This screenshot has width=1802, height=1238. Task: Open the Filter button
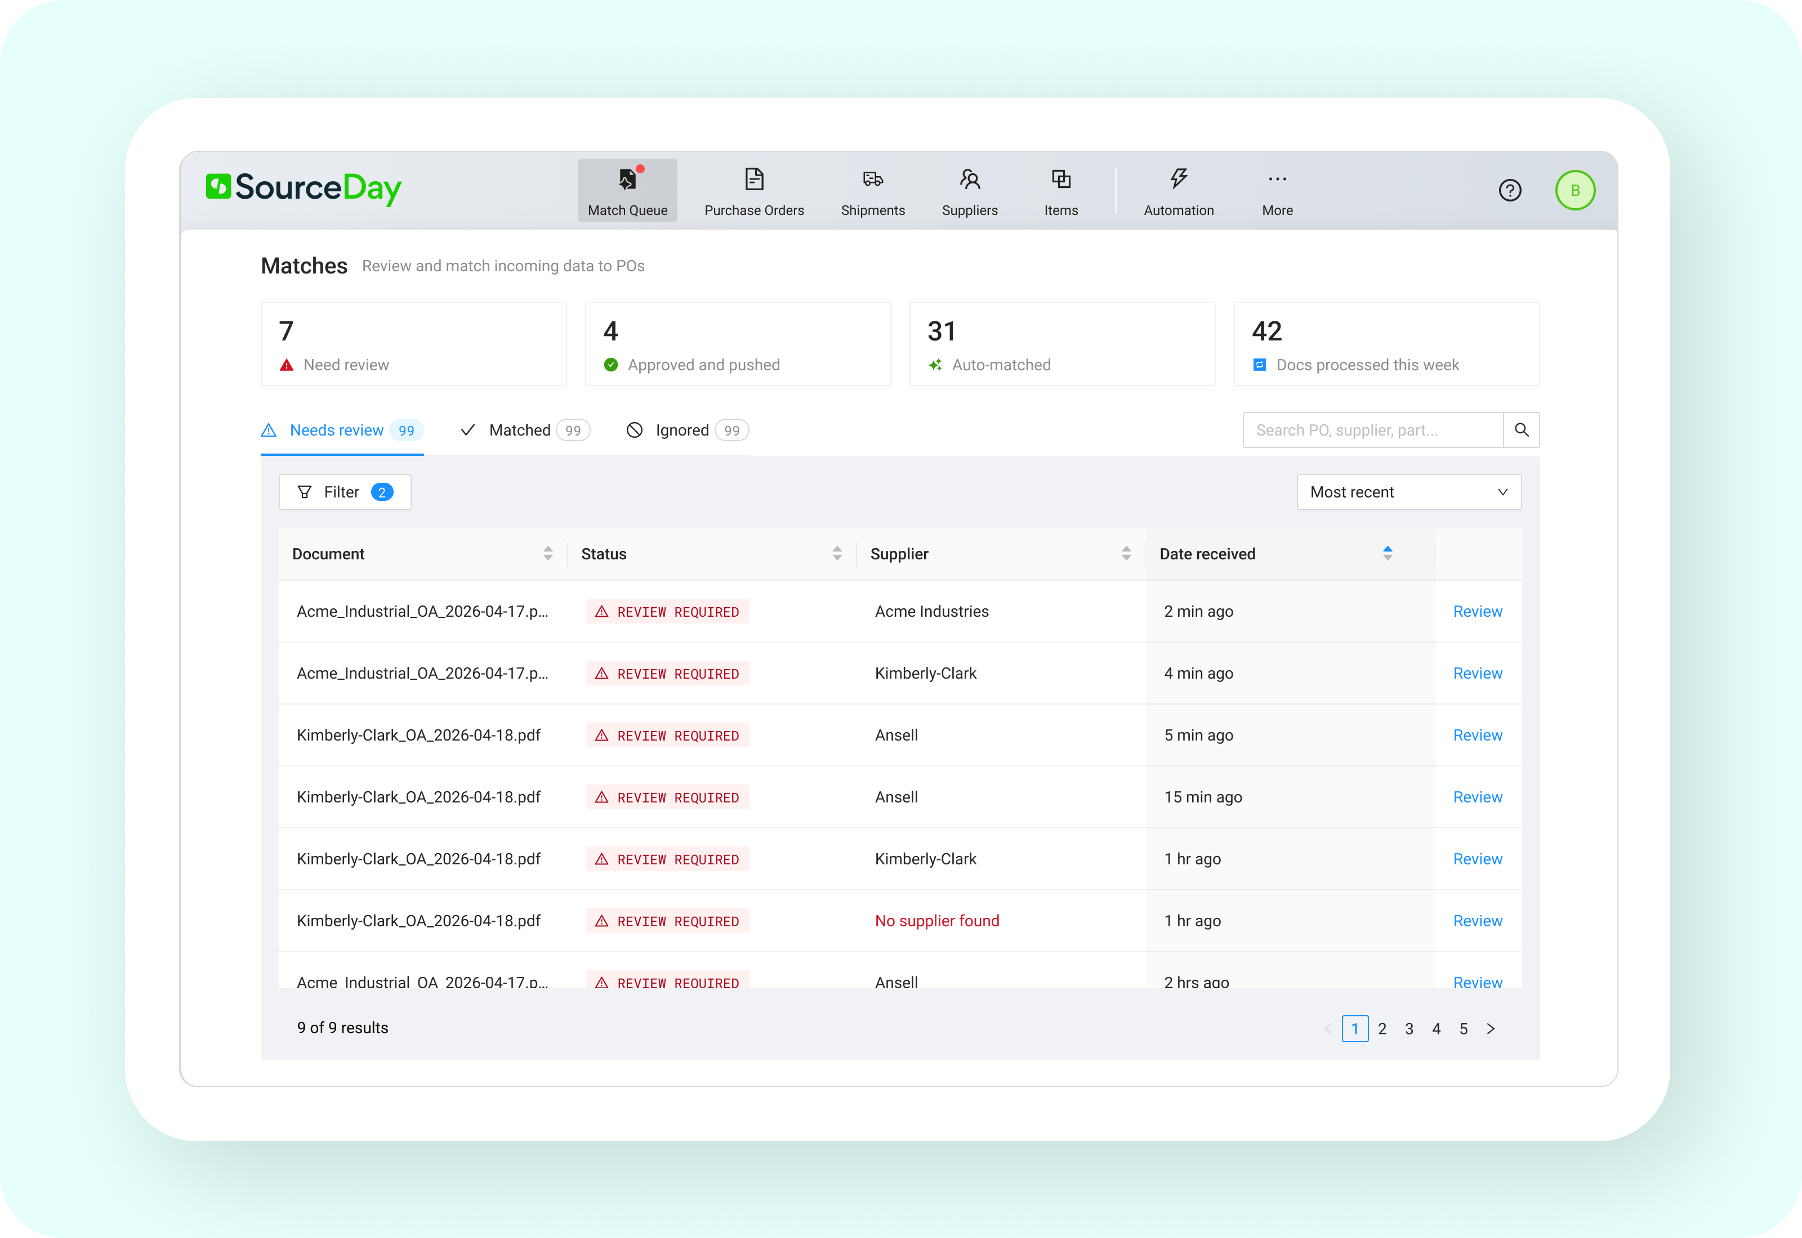tap(345, 492)
